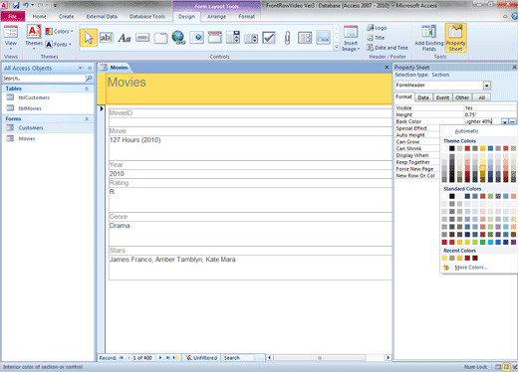Viewport: 518px width, 372px height.
Task: Expand the Controls gallery More arrow
Action: 336,47
